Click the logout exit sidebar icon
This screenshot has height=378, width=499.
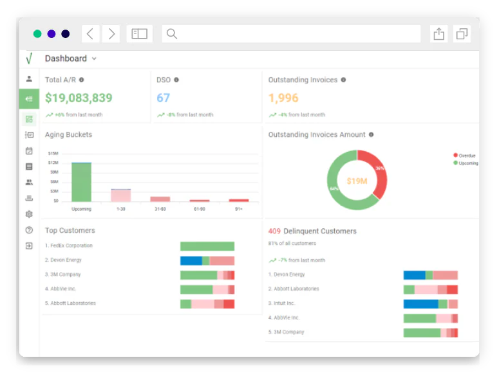click(29, 246)
